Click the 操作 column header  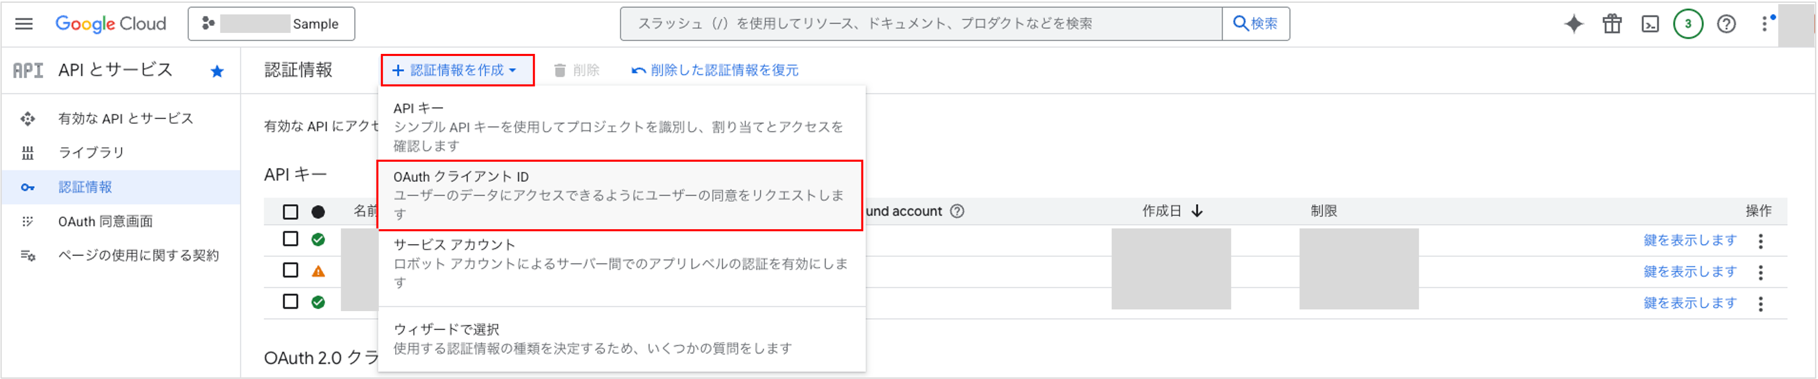(1758, 212)
